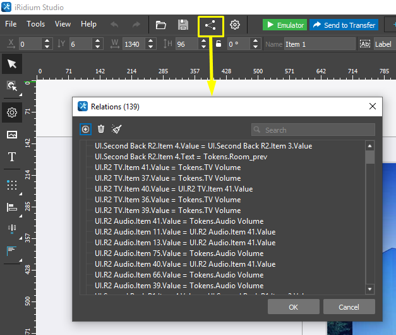Screen dimensions: 396x335
Task: Confirm with OK button
Action: click(x=294, y=307)
